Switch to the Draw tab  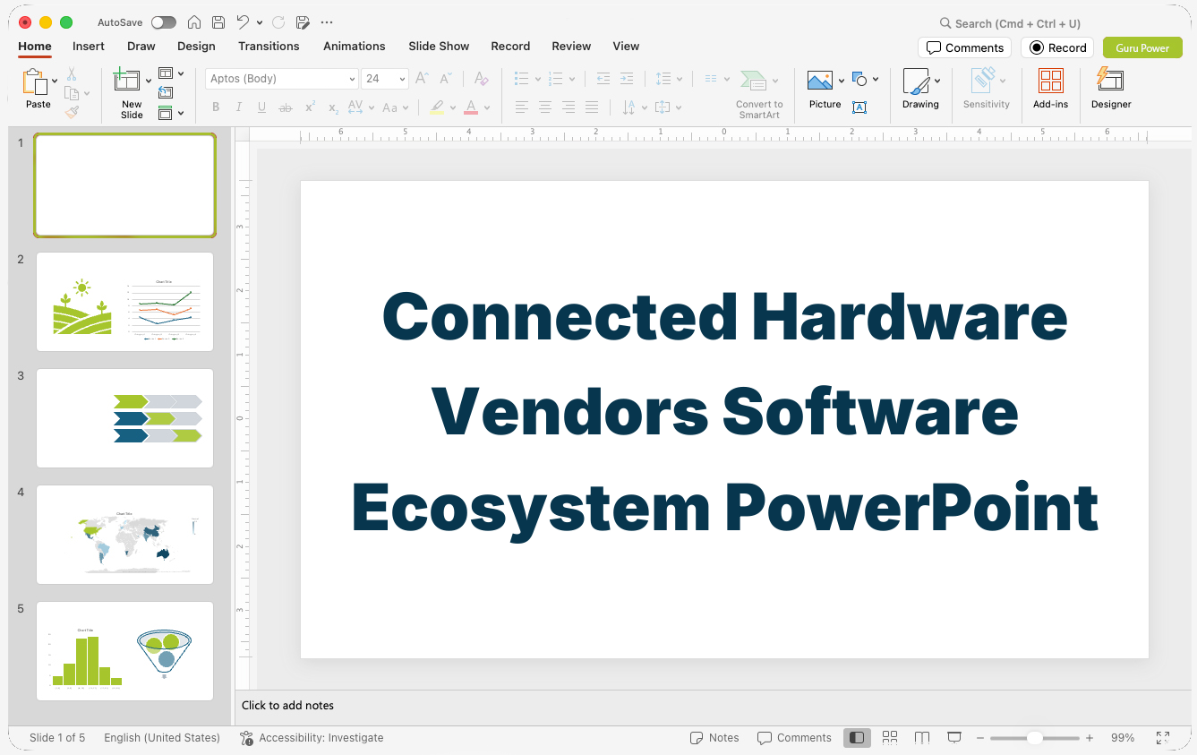(x=141, y=47)
